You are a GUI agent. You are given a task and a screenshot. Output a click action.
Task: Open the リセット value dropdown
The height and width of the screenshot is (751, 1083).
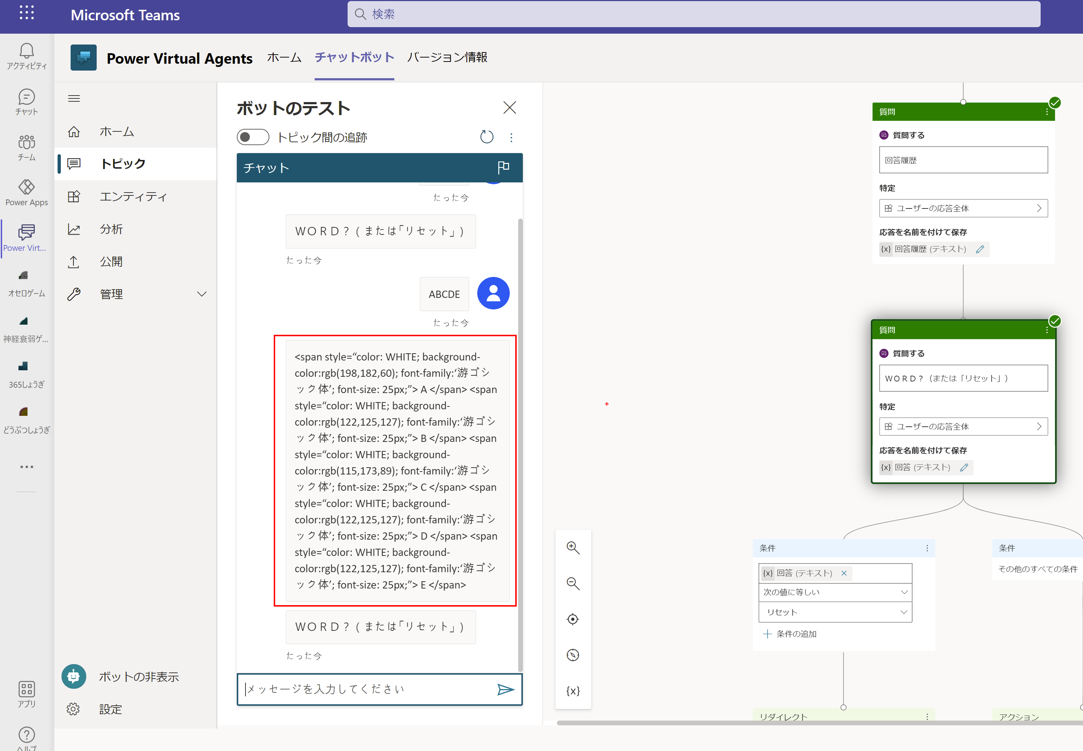coord(835,612)
